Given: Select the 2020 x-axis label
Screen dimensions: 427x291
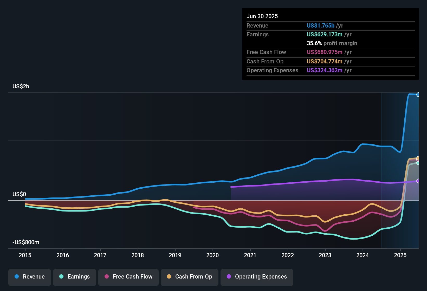Looking at the screenshot, I should coord(212,255).
